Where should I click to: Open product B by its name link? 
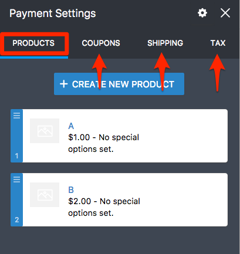pos(71,190)
